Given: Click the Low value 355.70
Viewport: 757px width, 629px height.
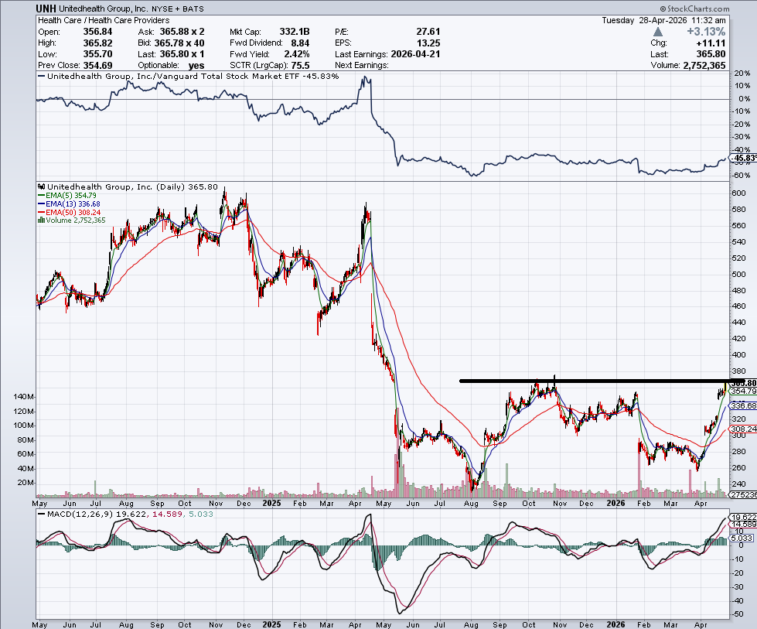Looking at the screenshot, I should [x=97, y=54].
